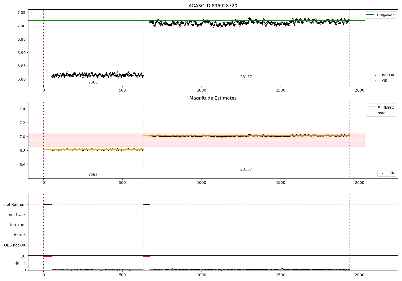Screen dimensions: 402x281
Task: Click the green mag AGASC legend entry
Action: 380,15
